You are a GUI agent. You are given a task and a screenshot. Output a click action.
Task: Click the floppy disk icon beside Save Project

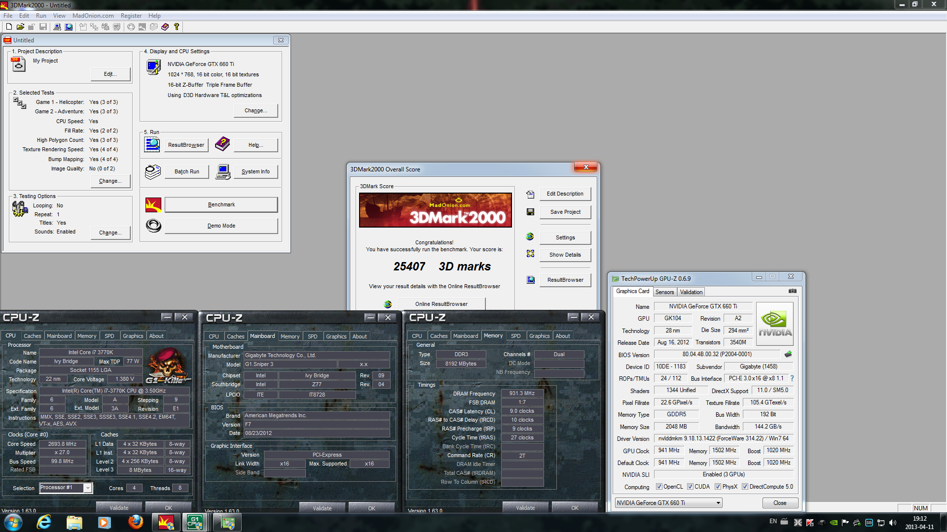click(x=530, y=212)
